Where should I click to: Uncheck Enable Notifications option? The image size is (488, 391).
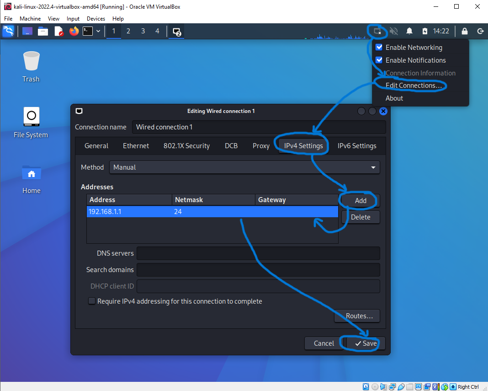pyautogui.click(x=379, y=60)
